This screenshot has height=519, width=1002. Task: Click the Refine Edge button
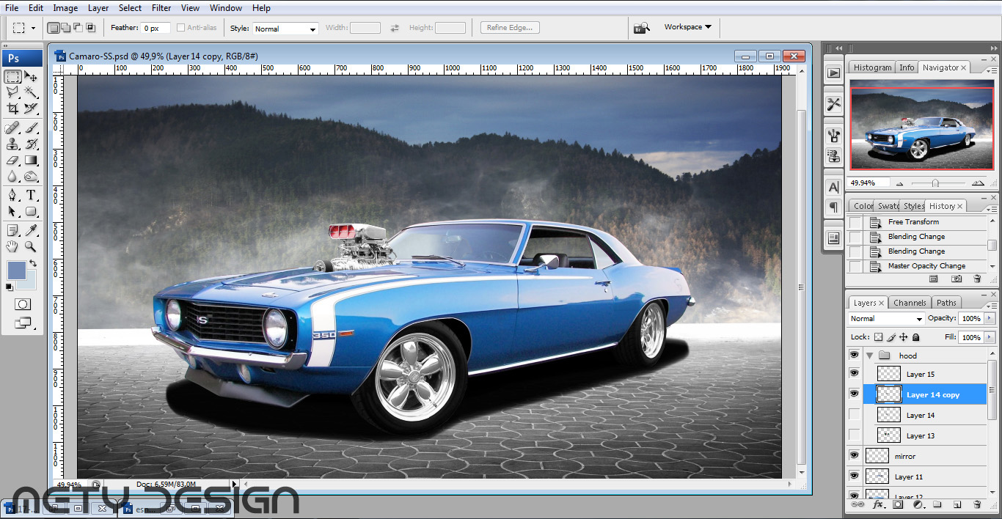511,28
